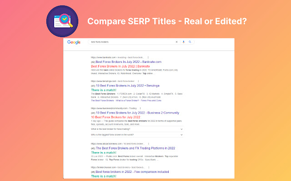This screenshot has width=291, height=181.
Task: Click red text '10 Best Forex Brokers for July 2022'
Action: [115, 117]
